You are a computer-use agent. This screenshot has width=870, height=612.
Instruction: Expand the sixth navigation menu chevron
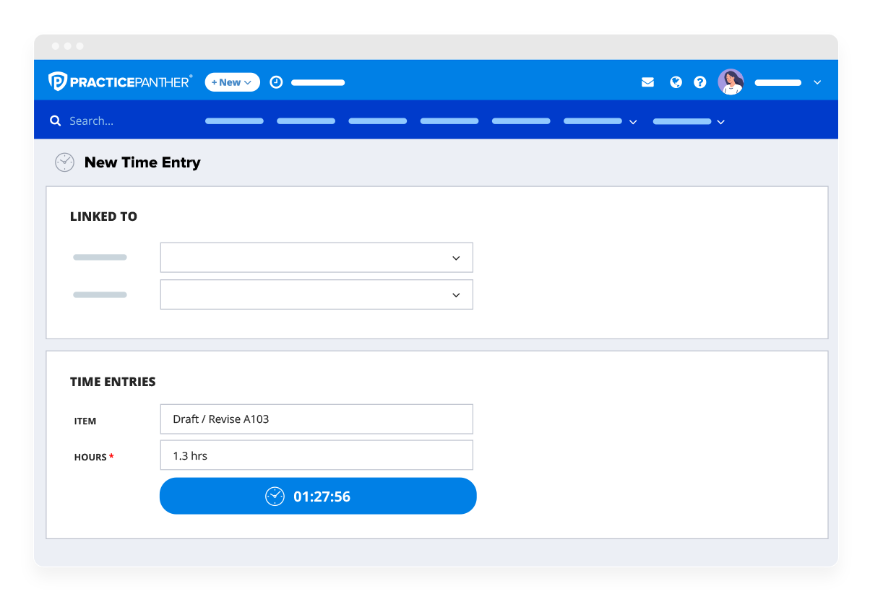tap(633, 122)
